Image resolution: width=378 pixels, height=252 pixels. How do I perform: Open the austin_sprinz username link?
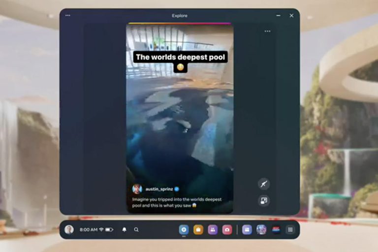coord(158,189)
